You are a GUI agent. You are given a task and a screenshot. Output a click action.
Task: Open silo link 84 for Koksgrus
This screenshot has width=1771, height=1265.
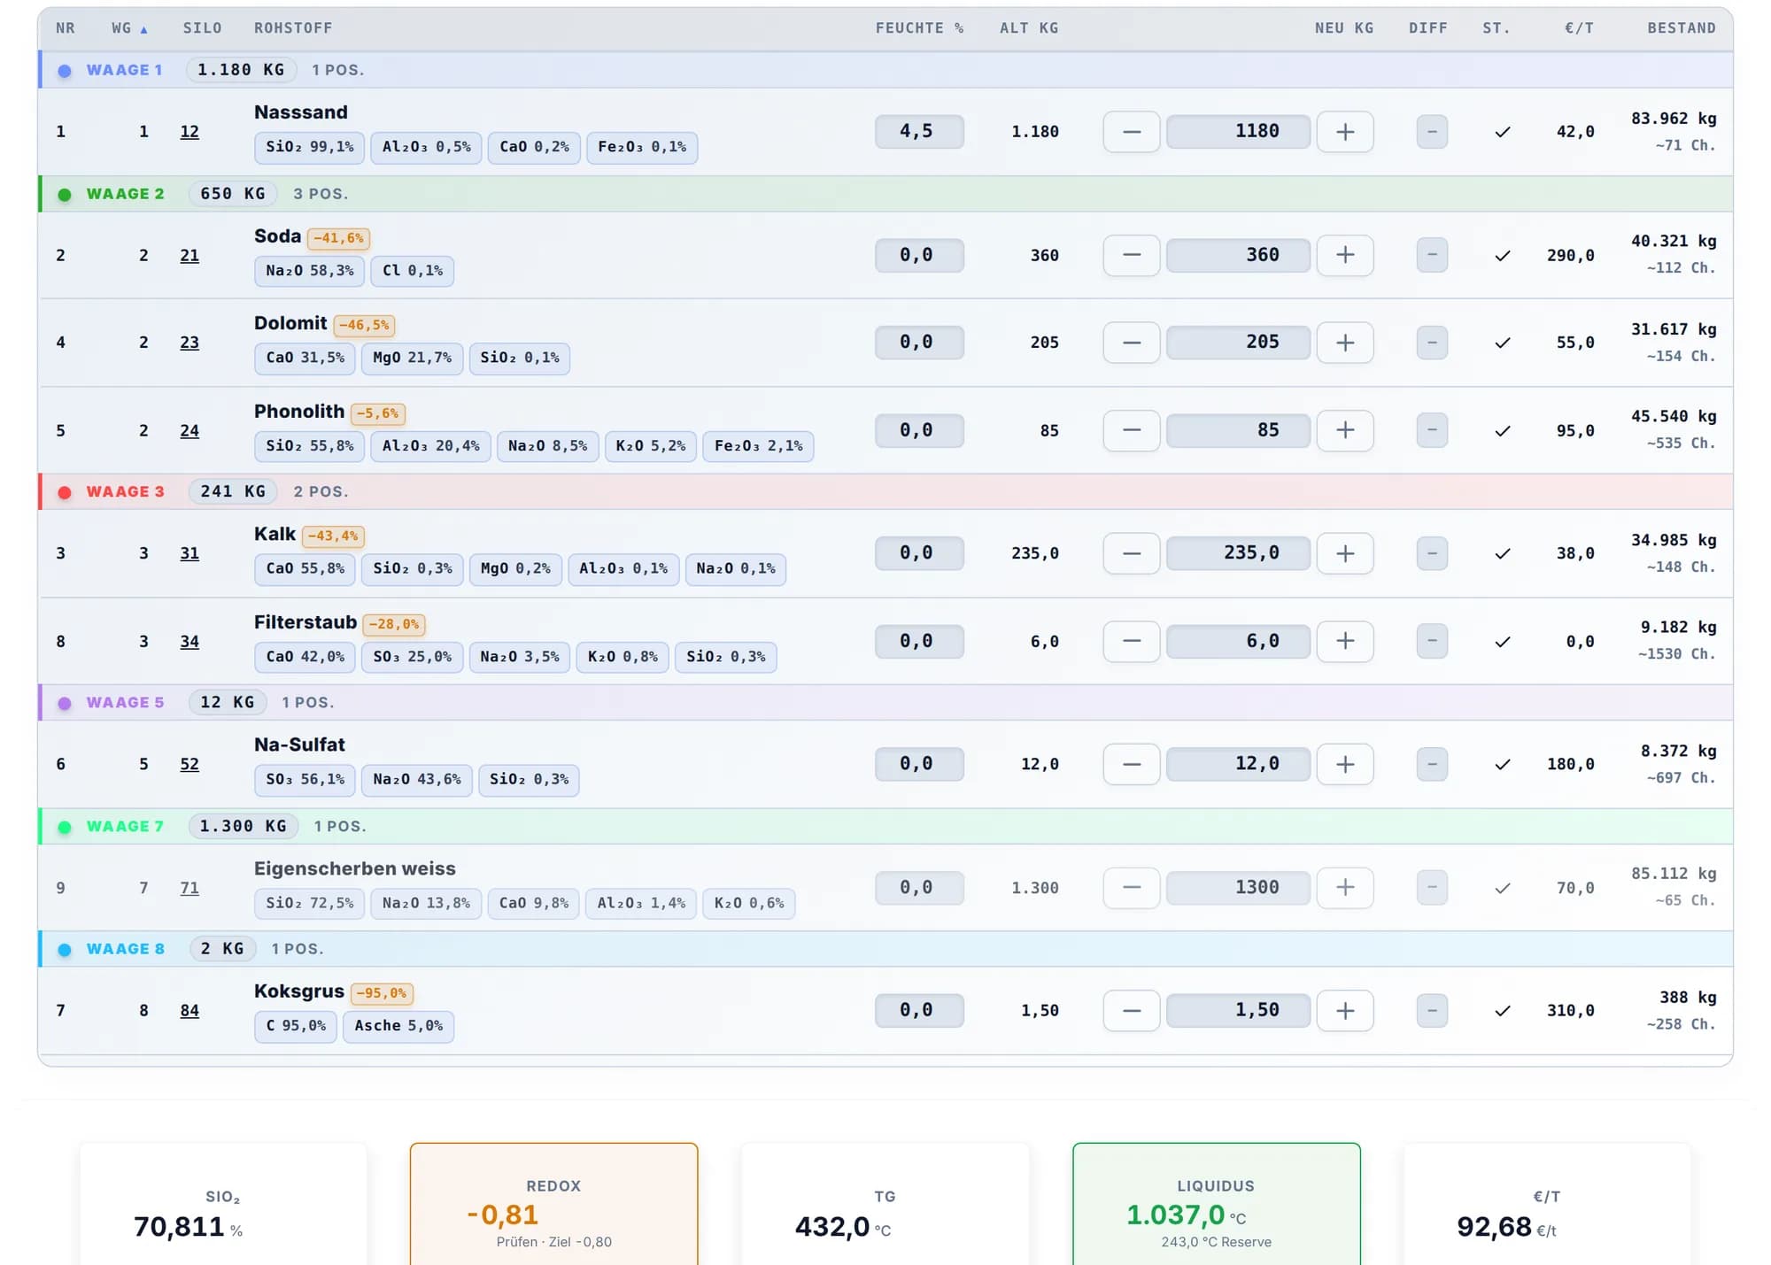[x=189, y=1010]
